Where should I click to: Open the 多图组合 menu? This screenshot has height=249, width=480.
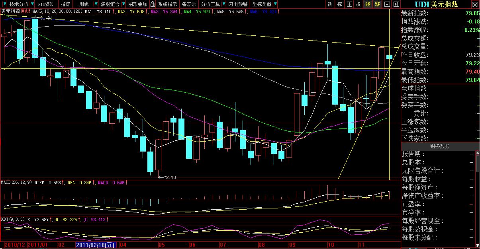[x=110, y=4]
